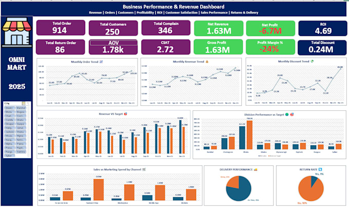Click the Revenue VS Target title icon
Viewport: 349px width, 208px height.
[126, 114]
